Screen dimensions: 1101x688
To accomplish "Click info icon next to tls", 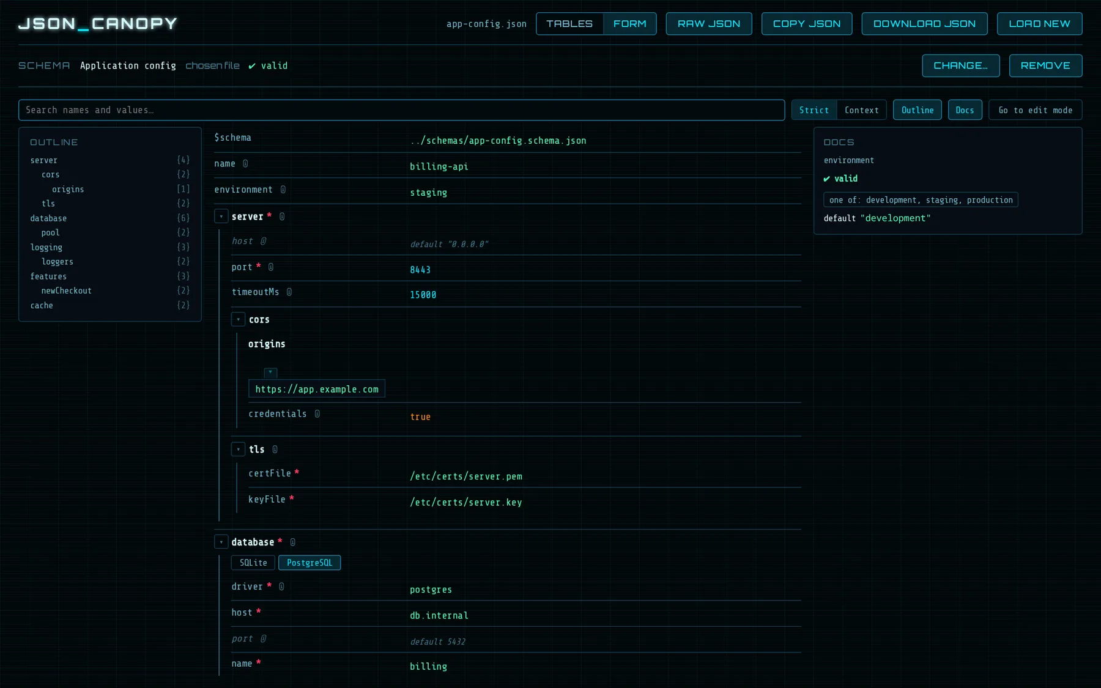I will (x=275, y=449).
